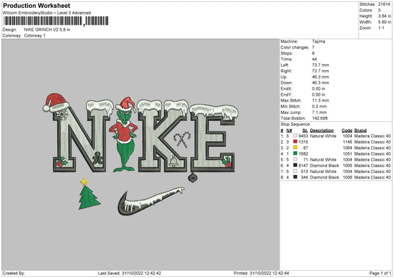Click the Total Bobbin value "142.69ft"

click(320, 119)
